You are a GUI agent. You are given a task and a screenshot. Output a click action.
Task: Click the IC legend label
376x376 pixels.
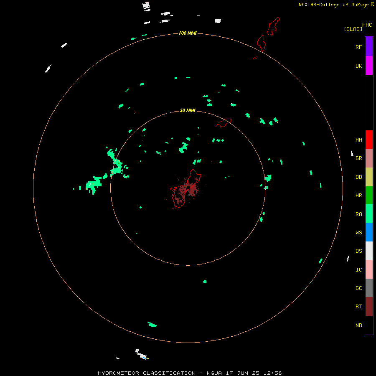tap(358, 270)
